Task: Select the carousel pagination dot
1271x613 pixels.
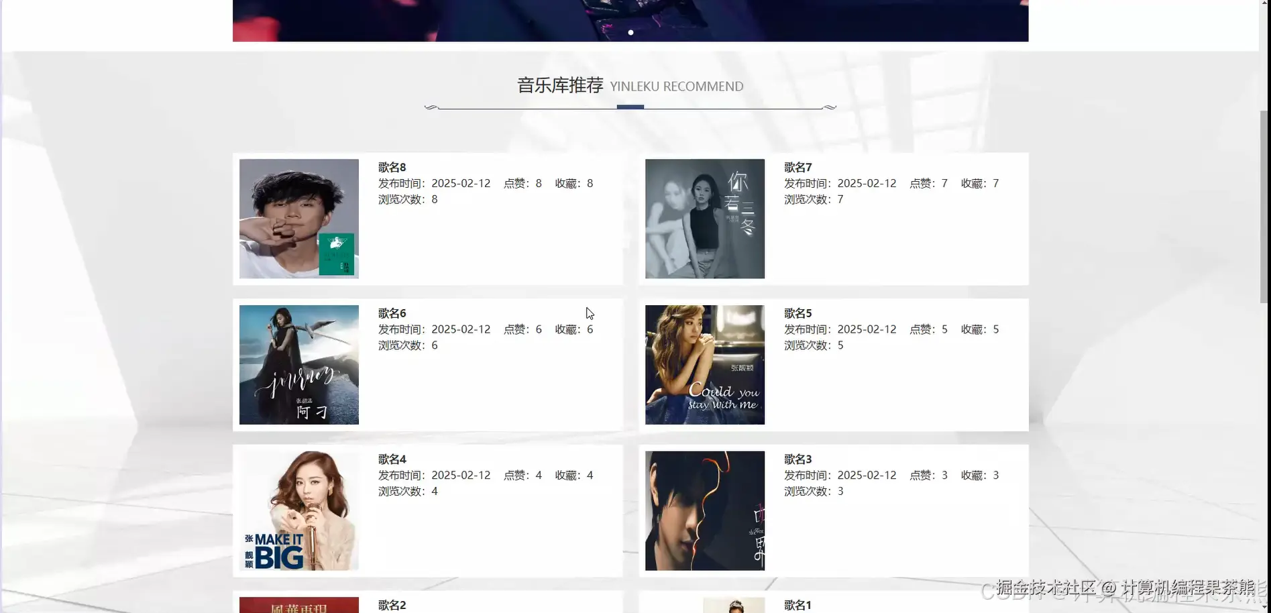Action: pos(630,32)
